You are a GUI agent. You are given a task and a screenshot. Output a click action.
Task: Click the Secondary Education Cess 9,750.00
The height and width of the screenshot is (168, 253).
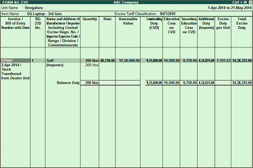point(190,60)
